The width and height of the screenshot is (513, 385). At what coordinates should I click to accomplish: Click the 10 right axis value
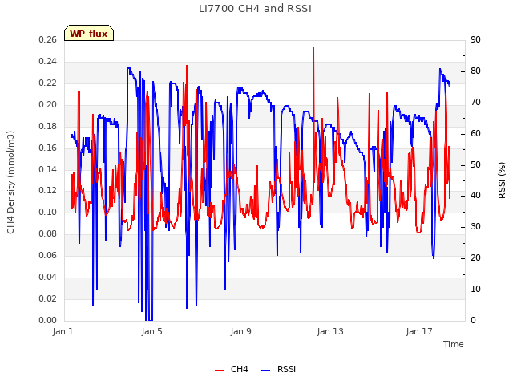click(475, 289)
